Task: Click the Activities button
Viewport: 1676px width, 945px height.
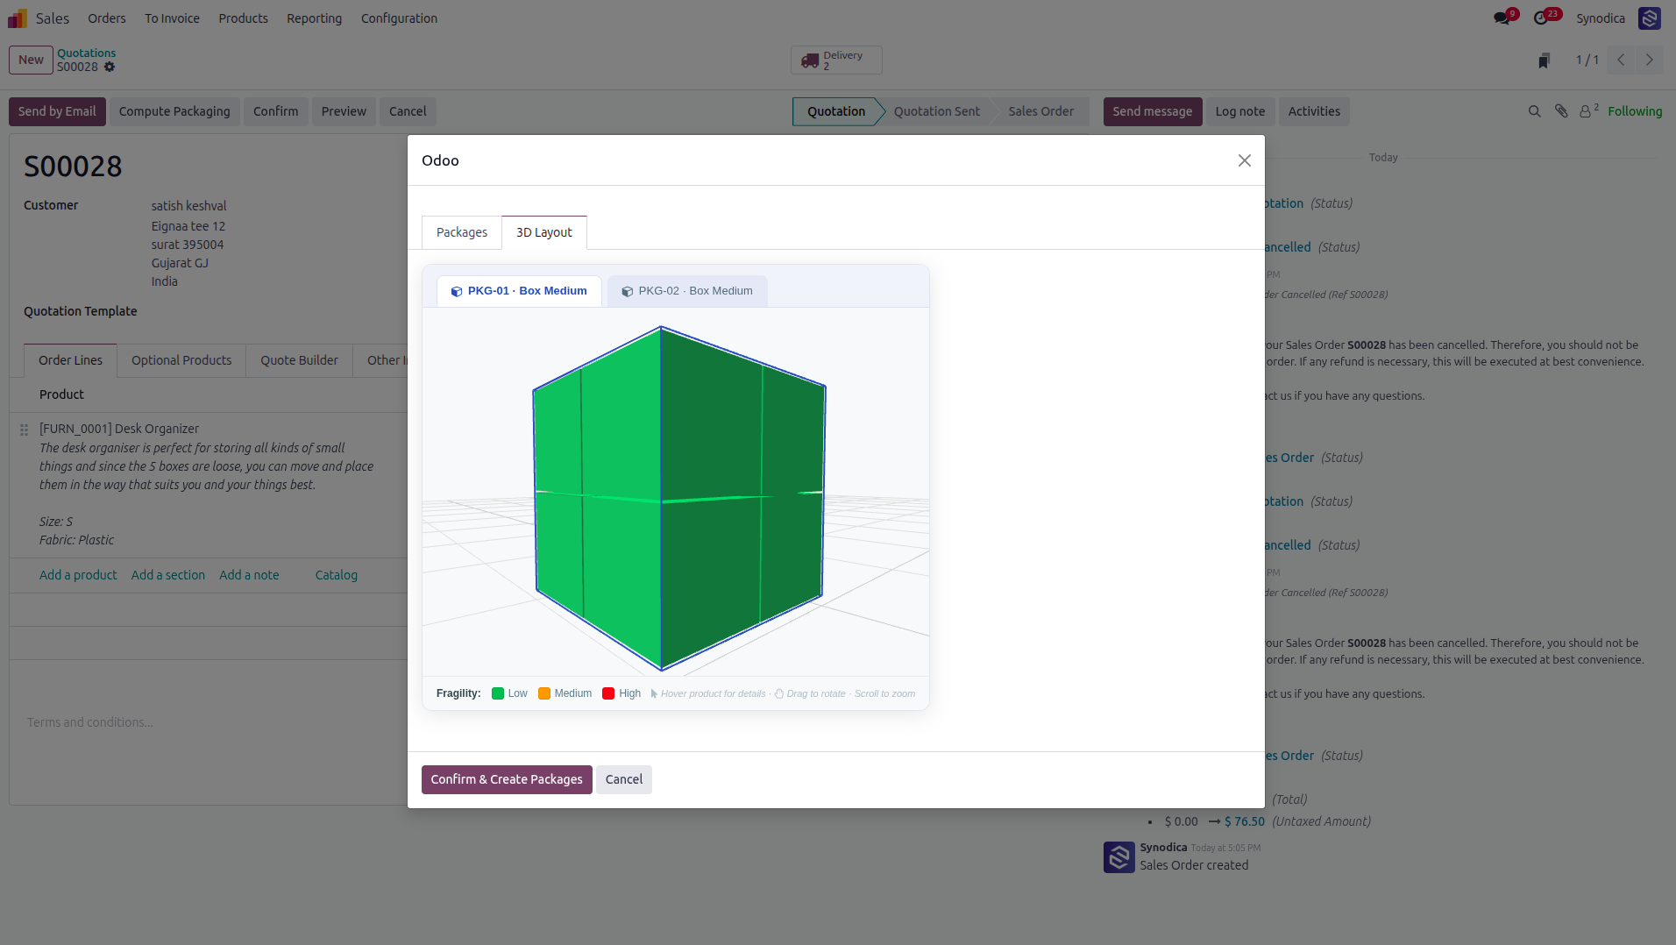Action: point(1314,111)
